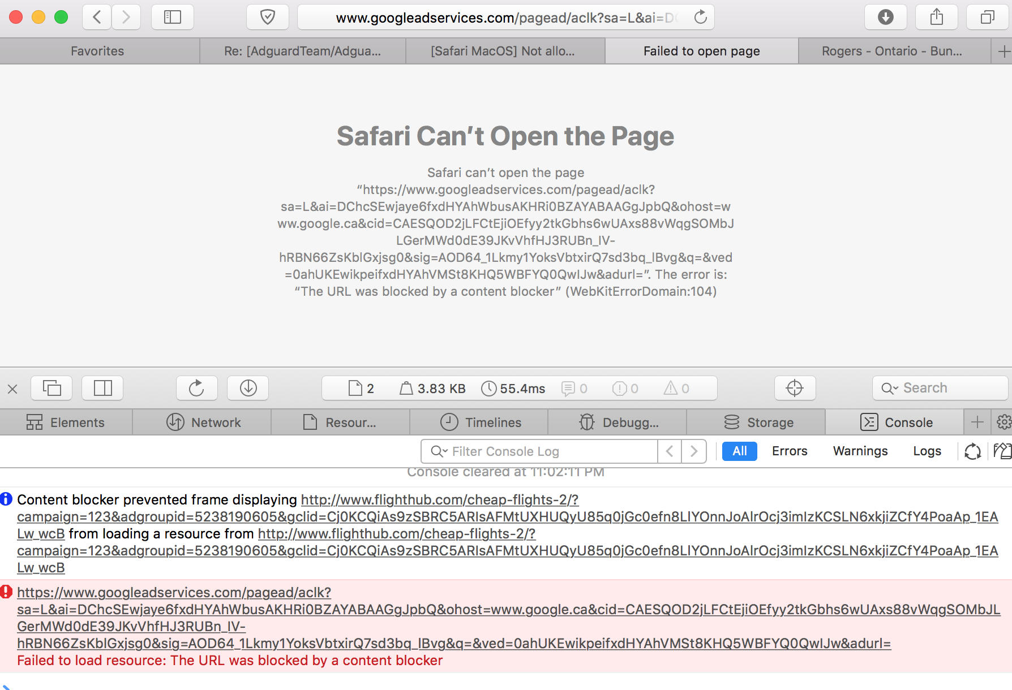The height and width of the screenshot is (690, 1012).
Task: Filter console to Warnings only
Action: [x=860, y=451]
